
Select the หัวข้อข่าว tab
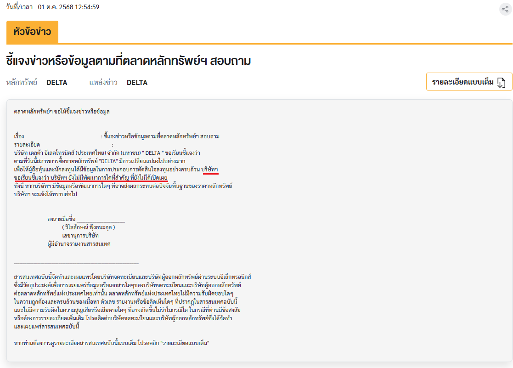33,32
